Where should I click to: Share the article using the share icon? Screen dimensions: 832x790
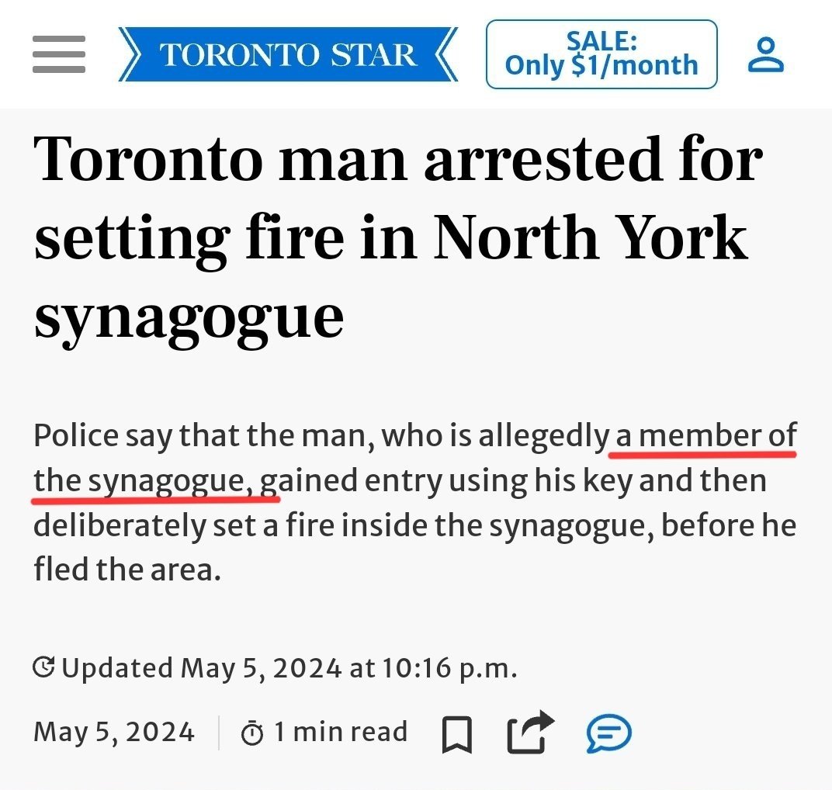[531, 732]
